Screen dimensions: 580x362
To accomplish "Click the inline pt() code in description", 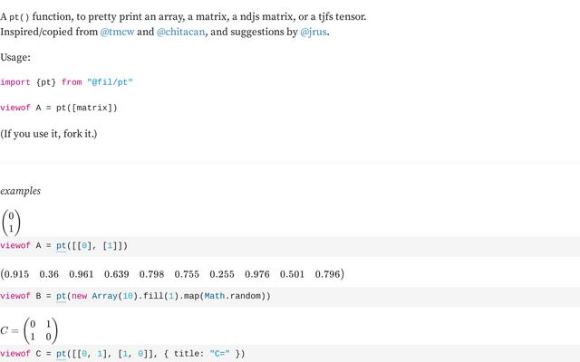I will click(19, 17).
